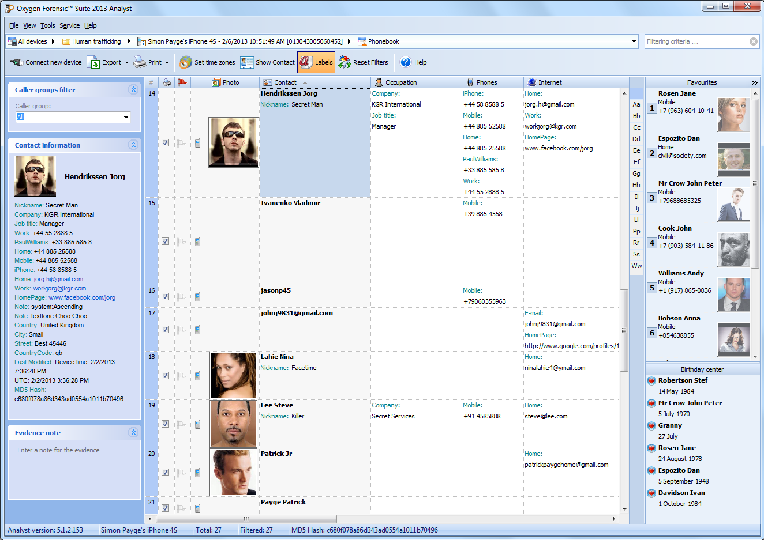Open the Help toolbar icon

click(x=406, y=62)
